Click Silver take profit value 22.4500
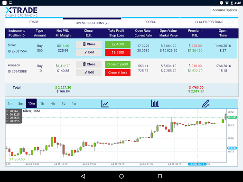Image resolution: width=243 pixels, height=182 pixels. pos(118,44)
